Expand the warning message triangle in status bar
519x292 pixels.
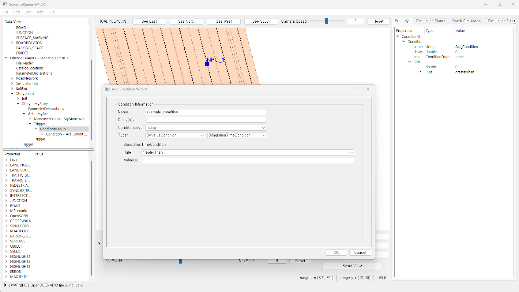6,285
